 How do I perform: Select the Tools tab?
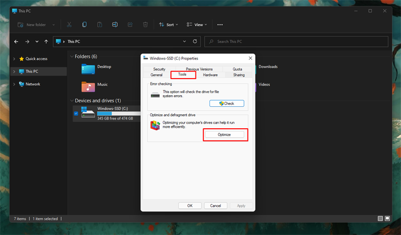pos(182,75)
